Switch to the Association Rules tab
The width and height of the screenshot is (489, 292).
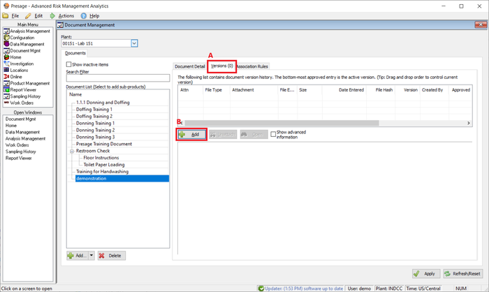coord(252,66)
